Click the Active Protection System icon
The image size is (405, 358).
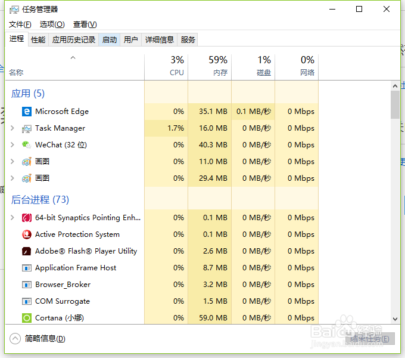pos(27,234)
